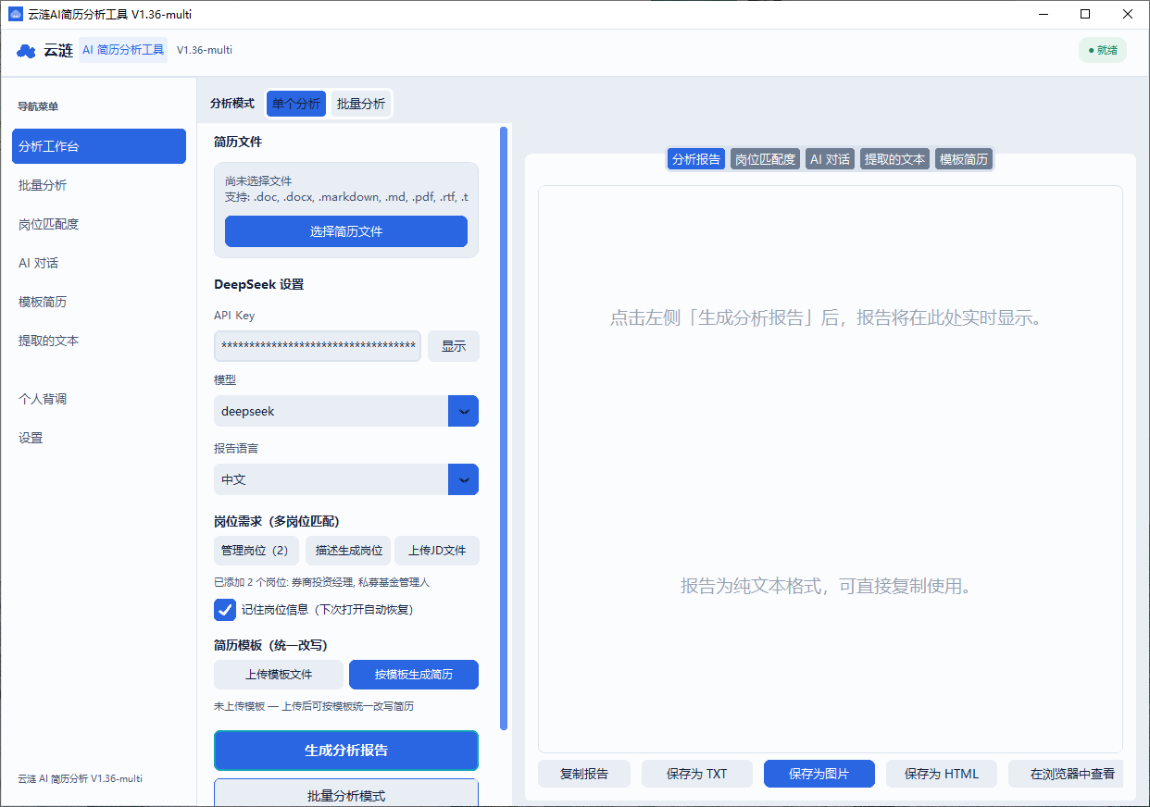Image resolution: width=1150 pixels, height=807 pixels.
Task: Open 设置 in navigation sidebar
Action: (99, 438)
